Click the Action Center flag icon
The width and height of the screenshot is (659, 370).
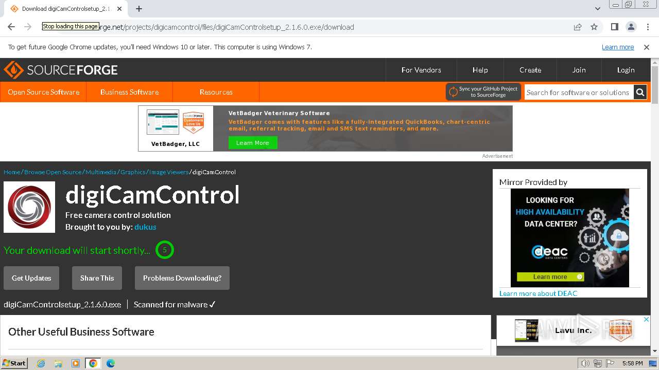click(x=610, y=363)
